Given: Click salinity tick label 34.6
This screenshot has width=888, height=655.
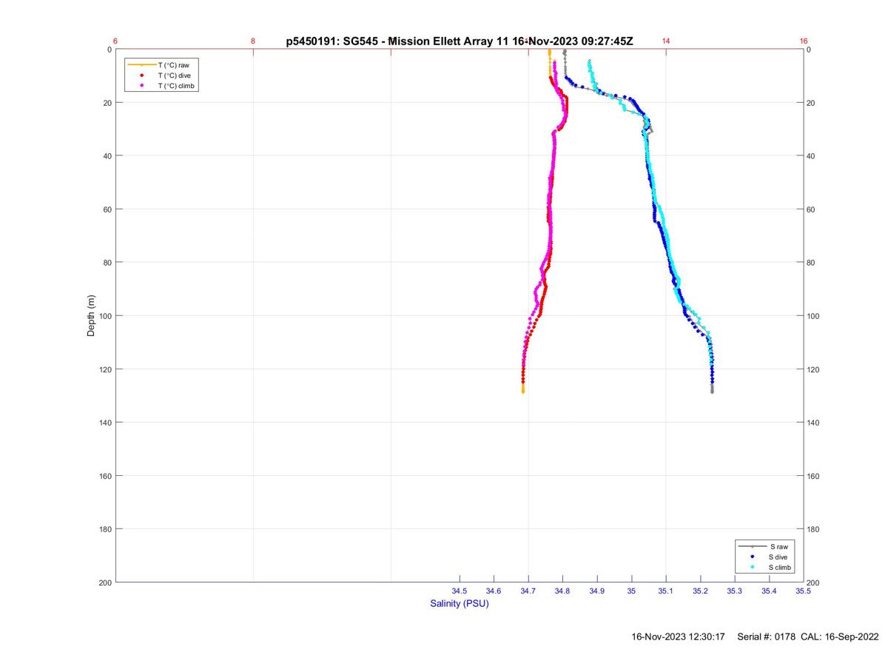Looking at the screenshot, I should (494, 591).
